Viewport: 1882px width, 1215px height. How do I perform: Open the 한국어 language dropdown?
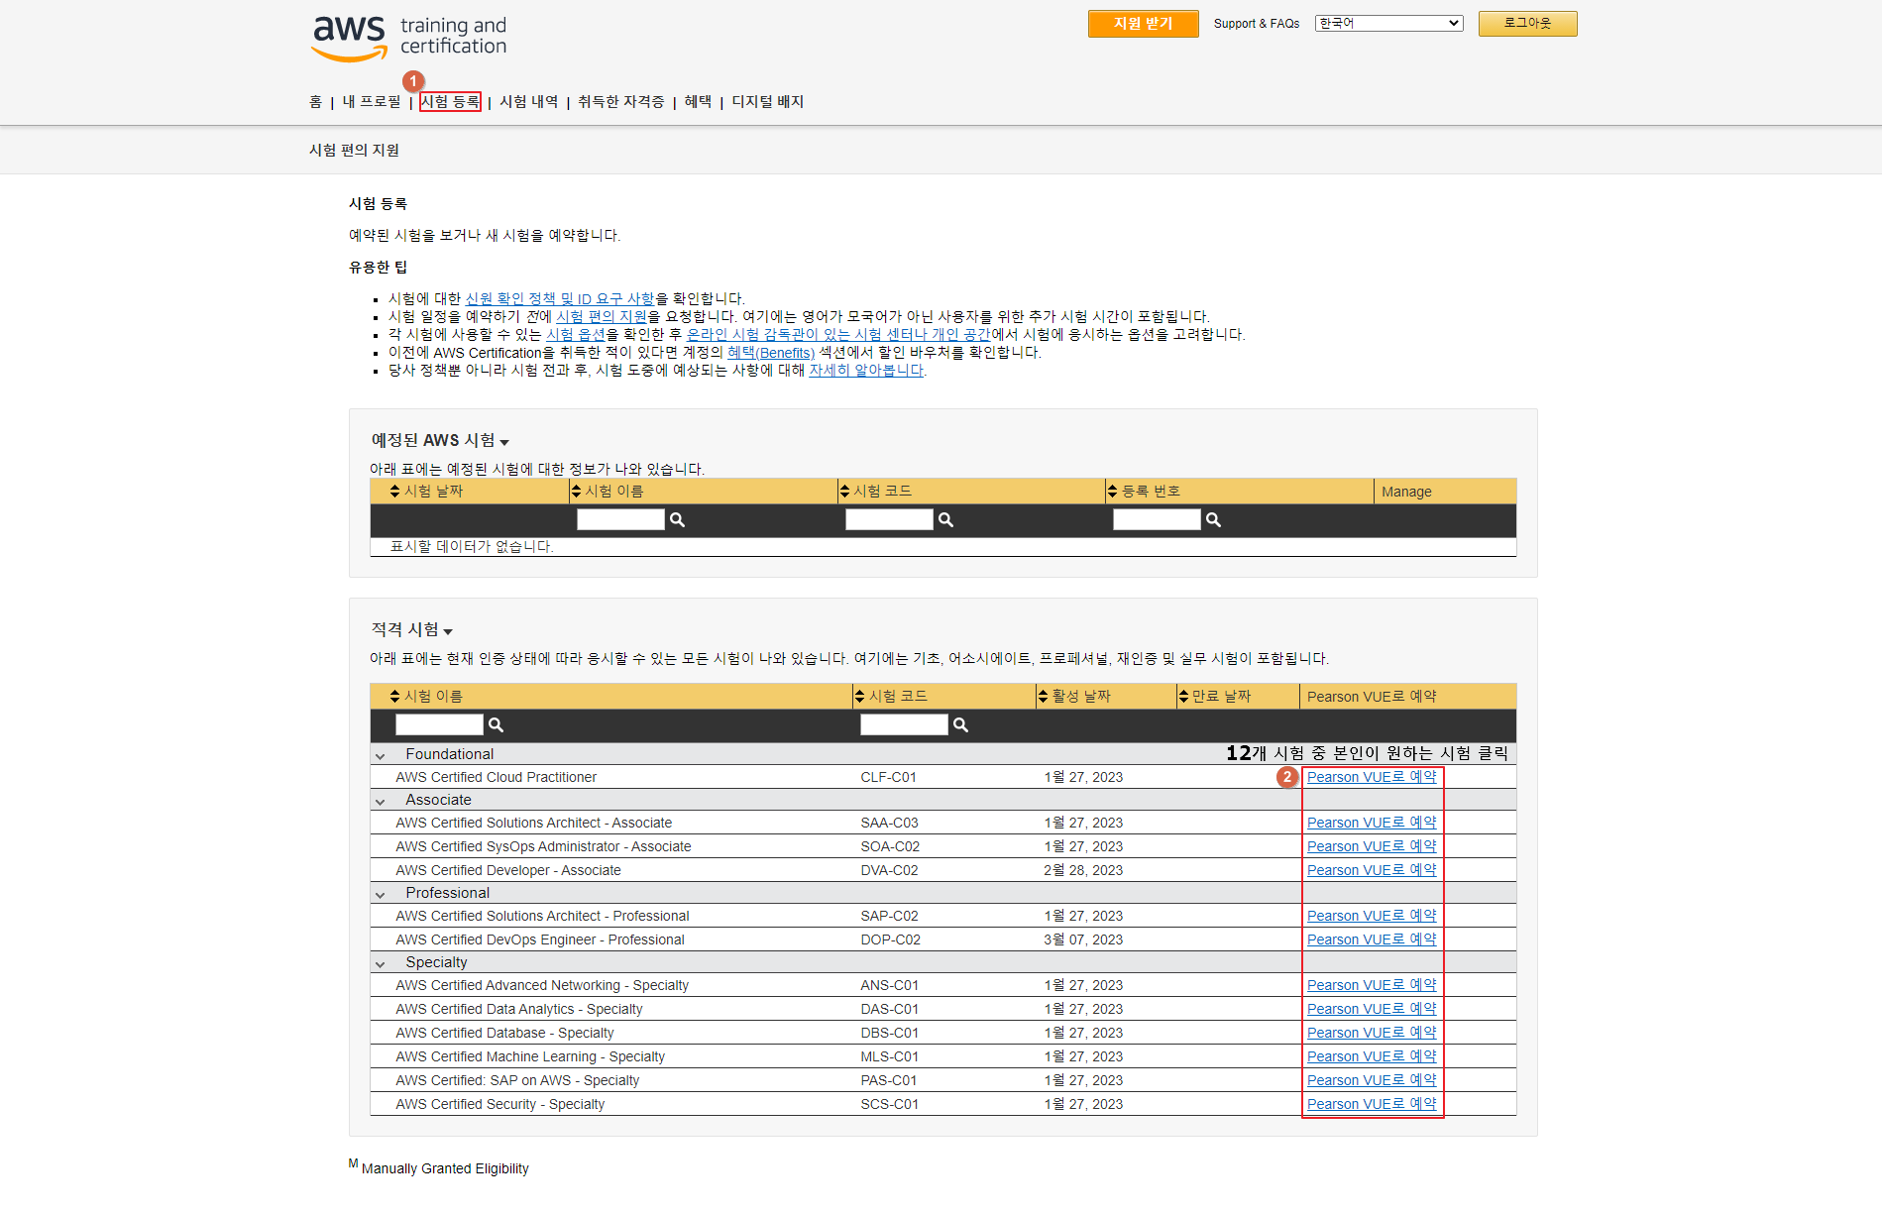point(1388,23)
